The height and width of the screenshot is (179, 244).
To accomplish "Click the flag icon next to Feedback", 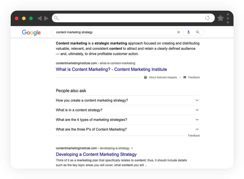I will pos(185,77).
